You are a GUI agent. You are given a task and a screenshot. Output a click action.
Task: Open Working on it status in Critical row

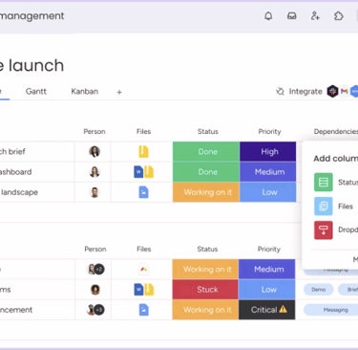(x=205, y=310)
